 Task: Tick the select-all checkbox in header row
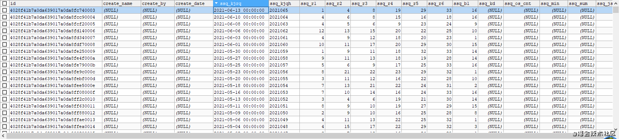(5, 3)
